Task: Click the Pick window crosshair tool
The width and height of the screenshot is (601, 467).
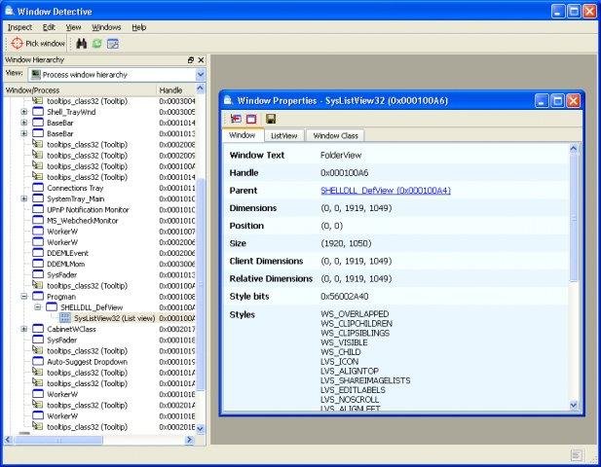Action: [x=38, y=44]
